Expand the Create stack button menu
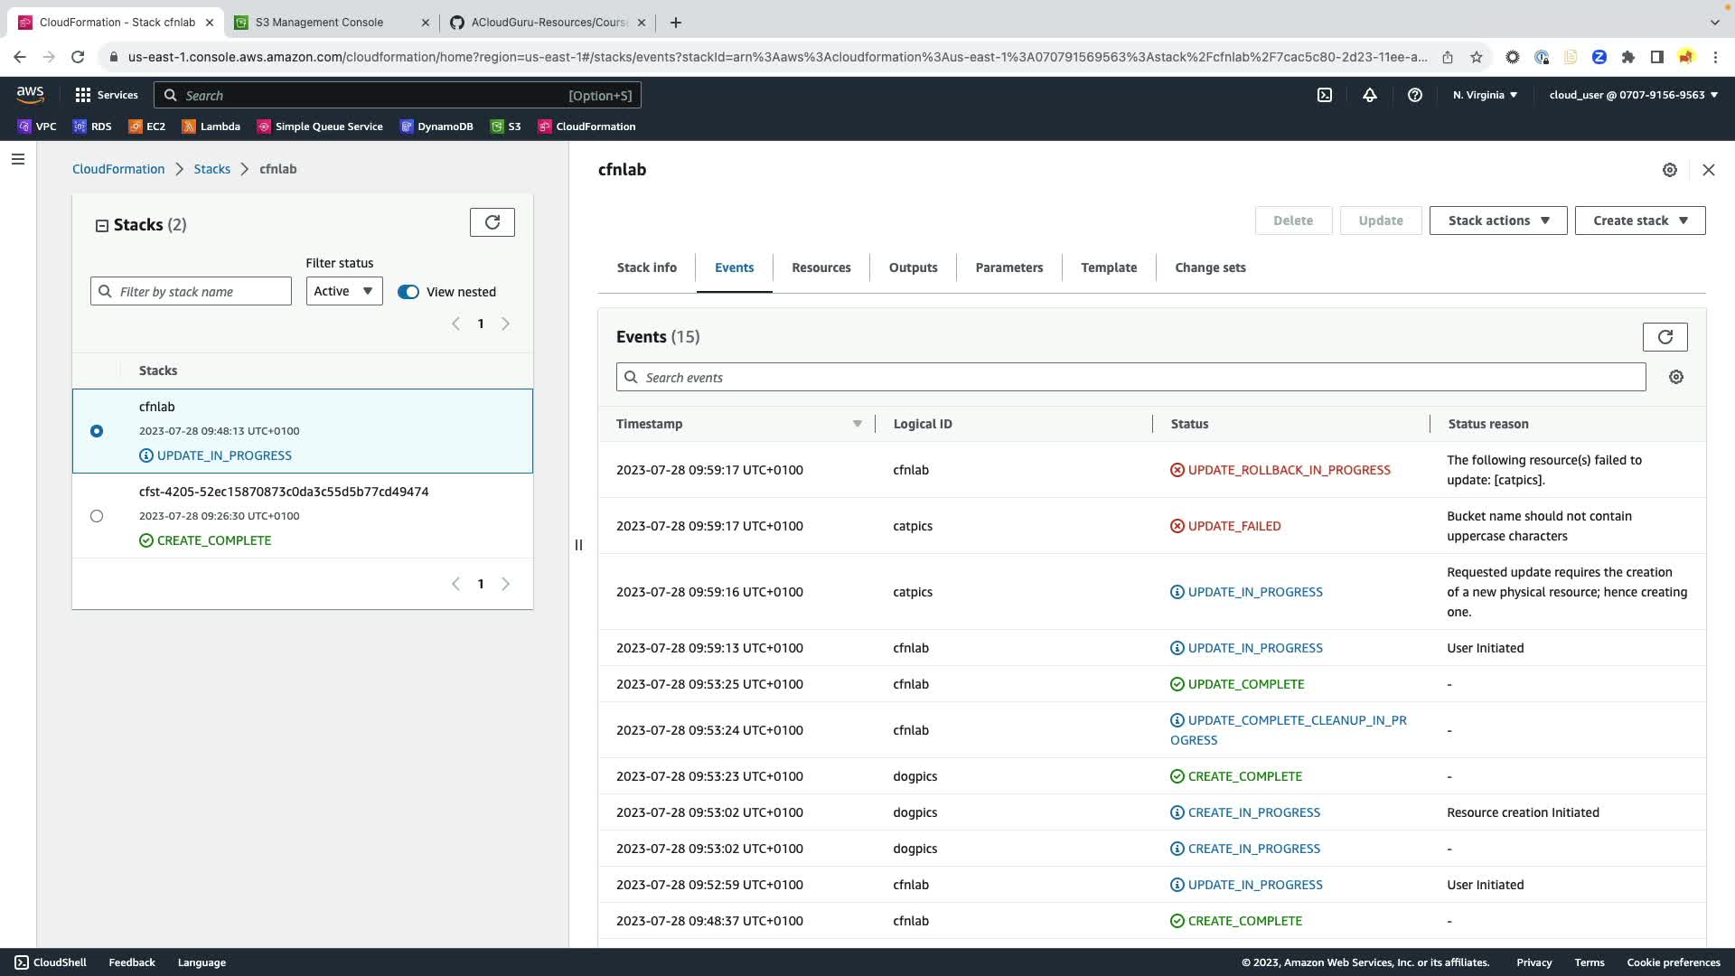Screen dimensions: 1735x976 pos(1639,221)
